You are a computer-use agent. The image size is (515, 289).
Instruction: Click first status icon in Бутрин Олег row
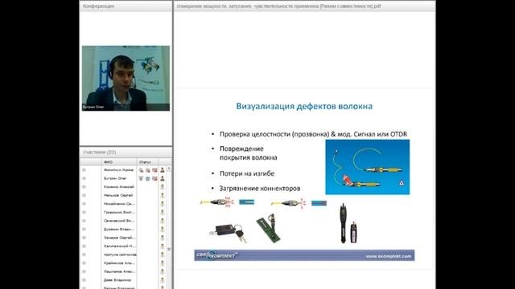141,178
